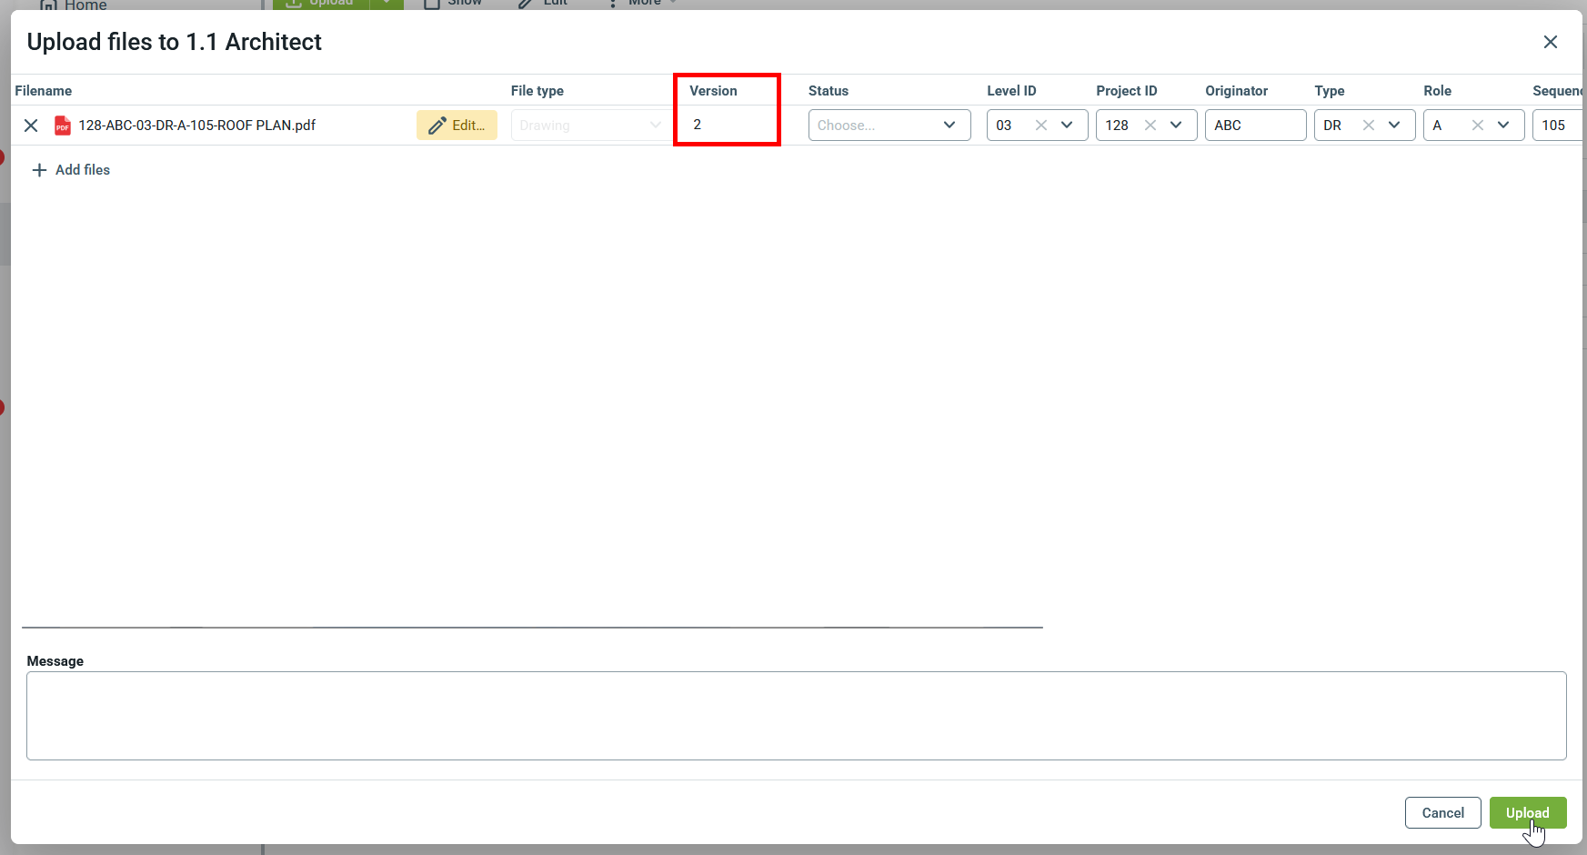Click the plus icon to add files

pyautogui.click(x=39, y=170)
